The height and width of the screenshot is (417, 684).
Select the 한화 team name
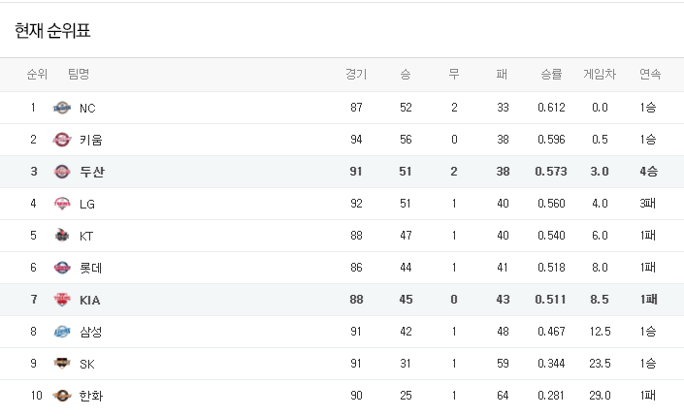[x=91, y=396]
